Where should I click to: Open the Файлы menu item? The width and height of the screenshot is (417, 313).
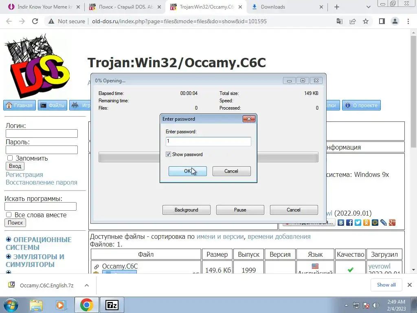click(53, 106)
